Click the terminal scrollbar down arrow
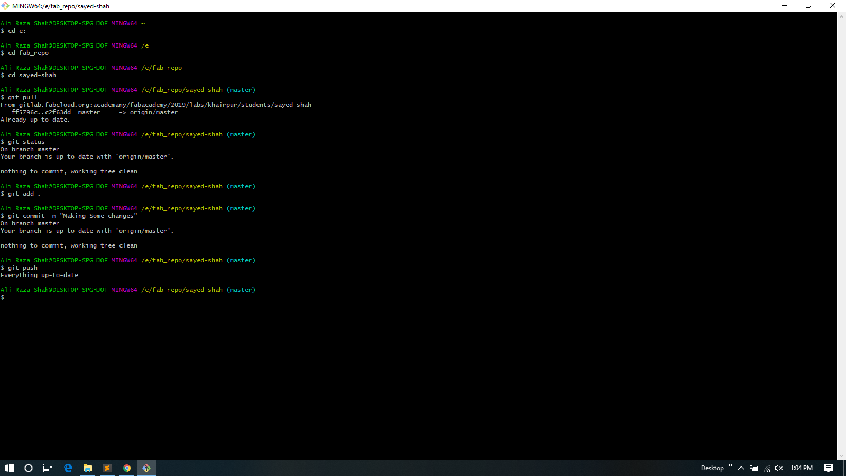 click(x=841, y=456)
